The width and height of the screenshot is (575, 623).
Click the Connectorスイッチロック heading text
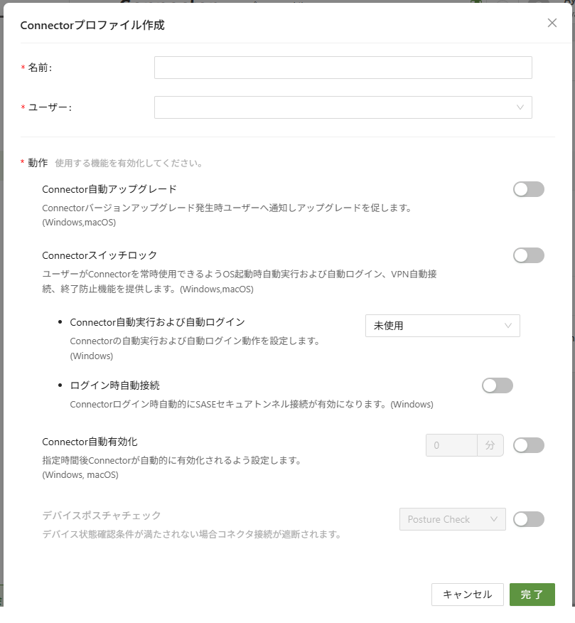(99, 255)
